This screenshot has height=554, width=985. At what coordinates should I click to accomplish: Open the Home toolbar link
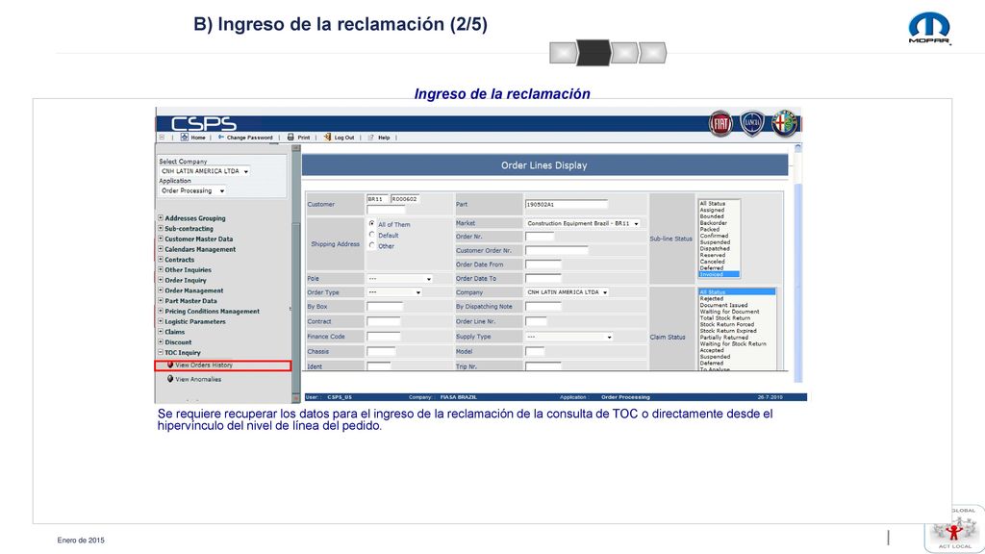click(x=198, y=137)
